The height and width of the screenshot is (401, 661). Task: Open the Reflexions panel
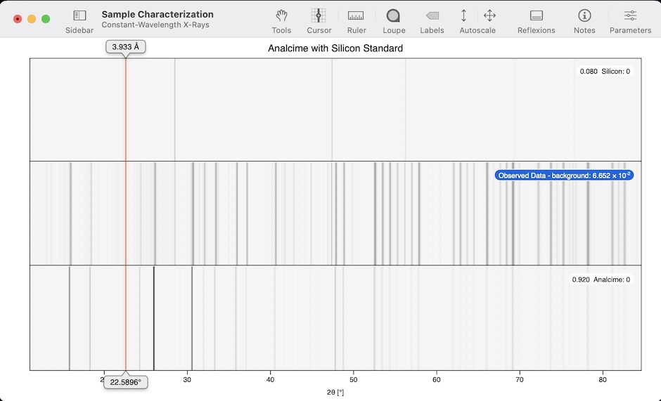tap(536, 15)
